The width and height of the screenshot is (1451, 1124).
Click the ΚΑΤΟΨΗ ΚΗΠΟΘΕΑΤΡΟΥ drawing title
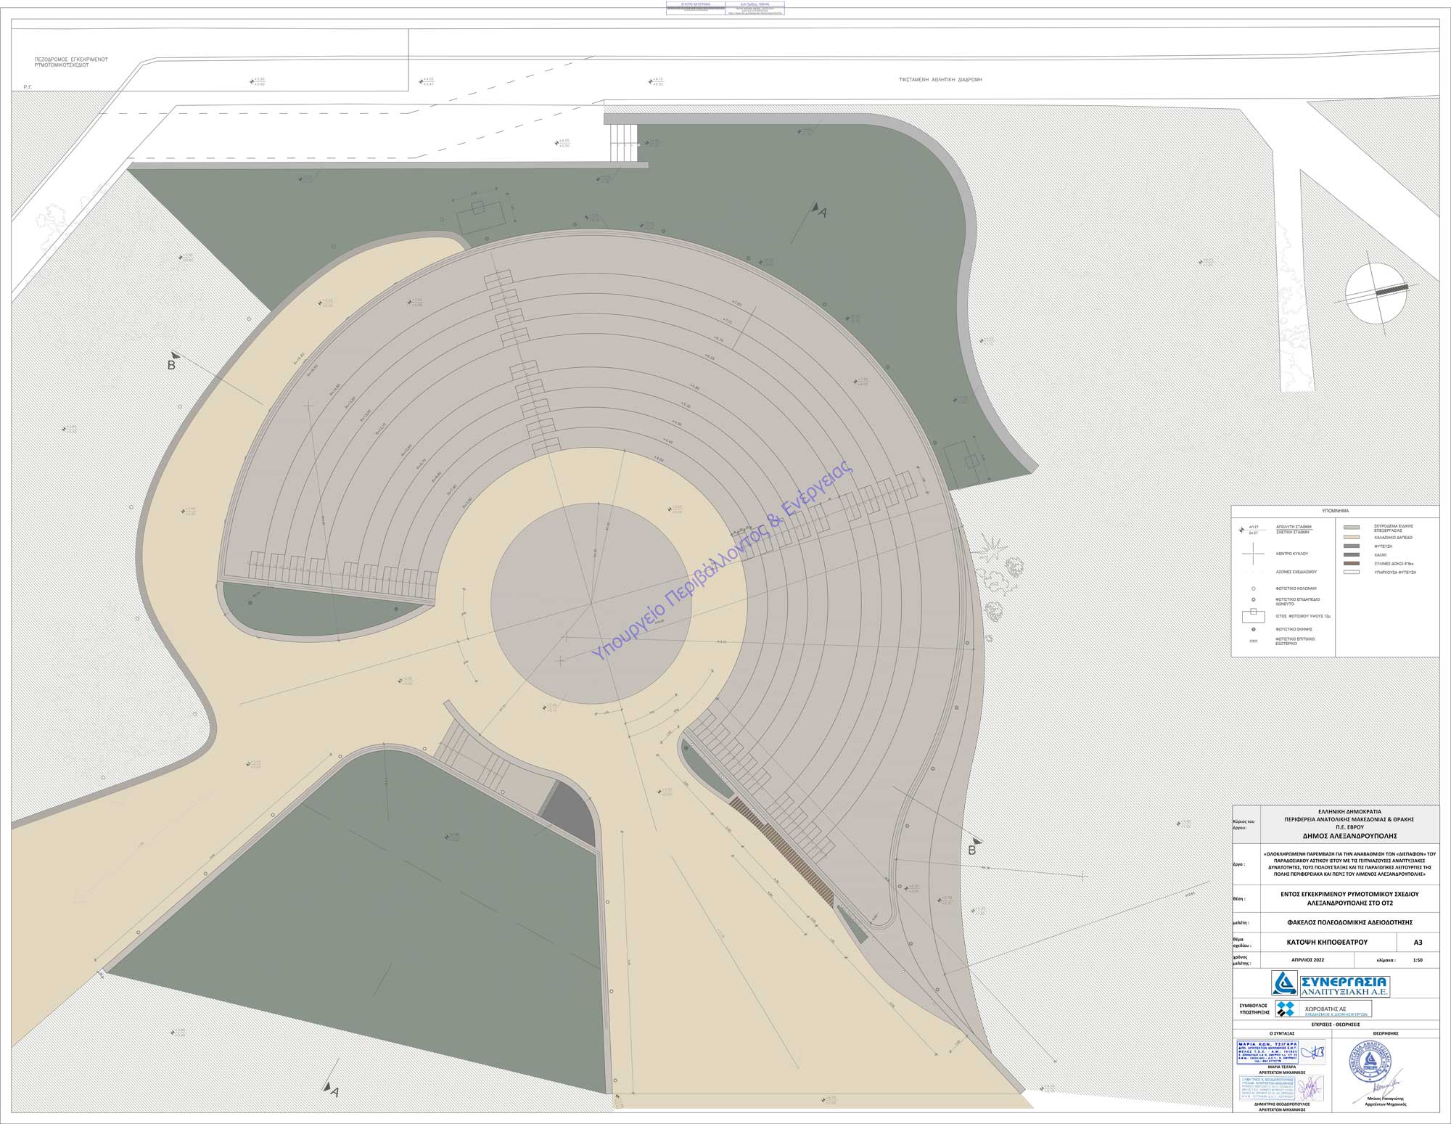click(1326, 943)
